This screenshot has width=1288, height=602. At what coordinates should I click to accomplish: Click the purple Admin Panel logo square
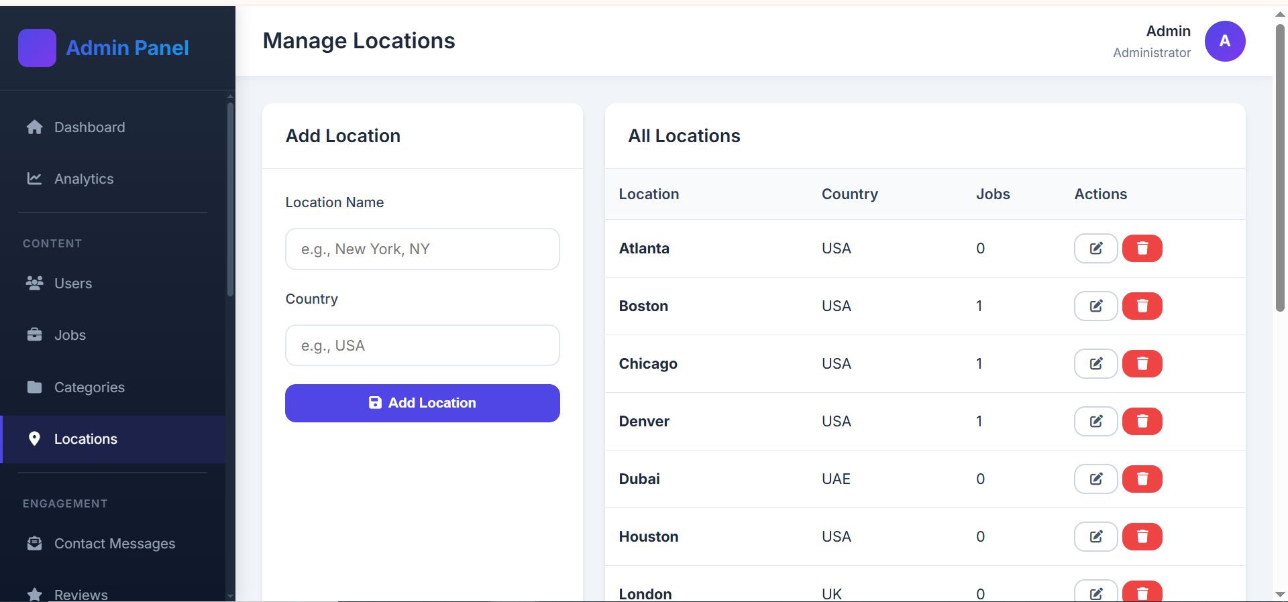[x=37, y=48]
